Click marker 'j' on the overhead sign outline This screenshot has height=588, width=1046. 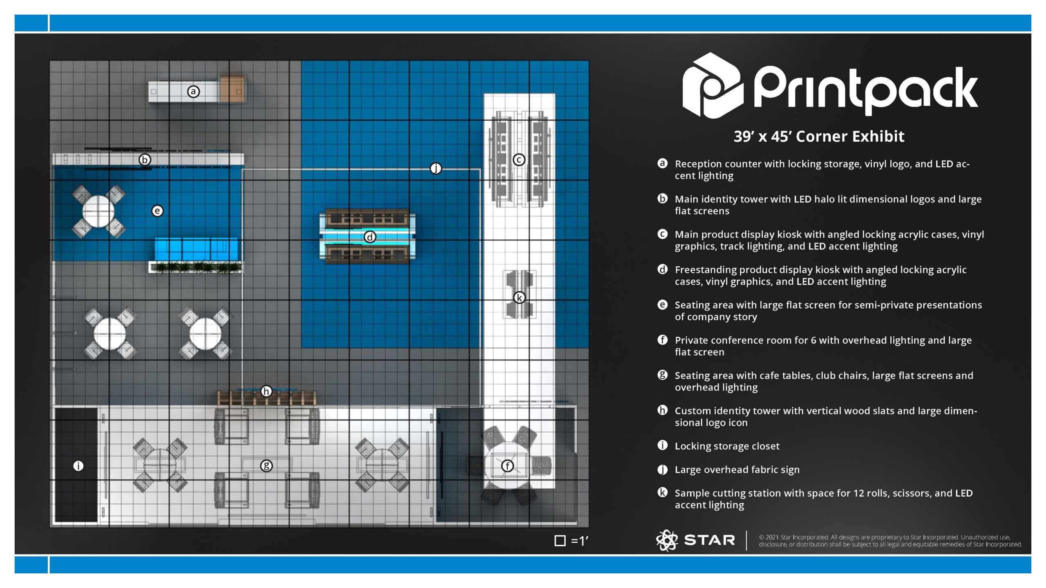[x=436, y=168]
